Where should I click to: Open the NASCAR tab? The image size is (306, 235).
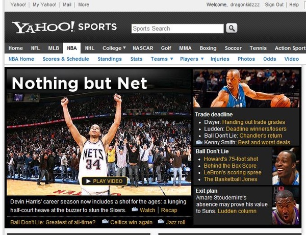143,48
